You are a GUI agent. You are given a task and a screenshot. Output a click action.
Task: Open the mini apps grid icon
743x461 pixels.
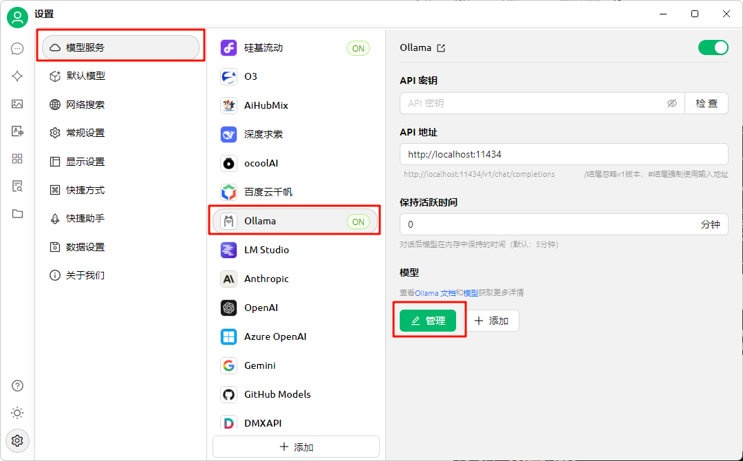click(x=17, y=159)
